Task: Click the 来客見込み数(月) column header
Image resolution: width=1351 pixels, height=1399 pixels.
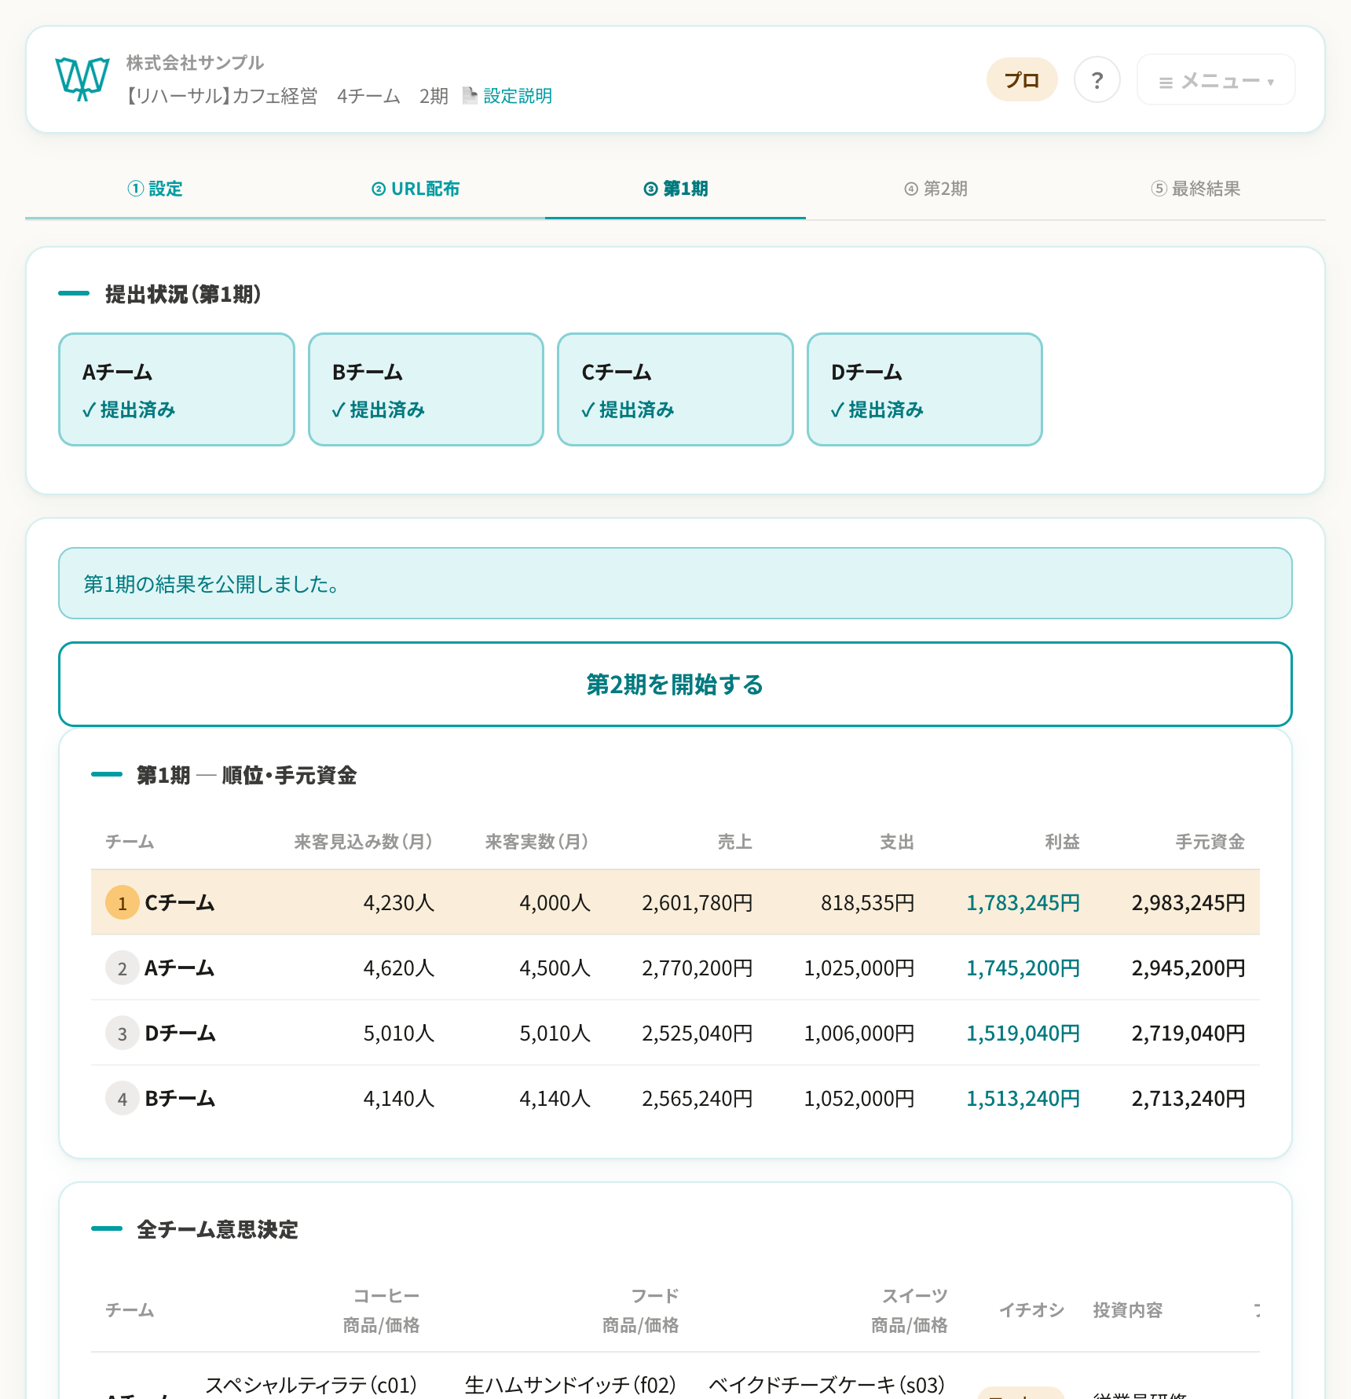Action: pos(364,842)
